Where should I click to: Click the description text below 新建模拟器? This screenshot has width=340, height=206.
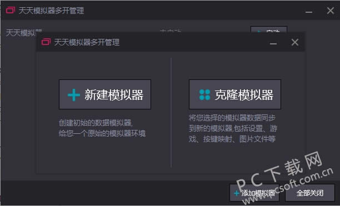[x=102, y=128]
